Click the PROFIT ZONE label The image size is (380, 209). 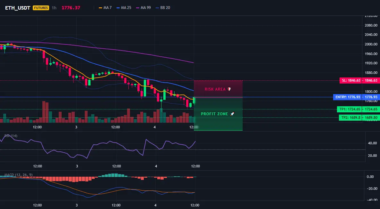pos(214,114)
